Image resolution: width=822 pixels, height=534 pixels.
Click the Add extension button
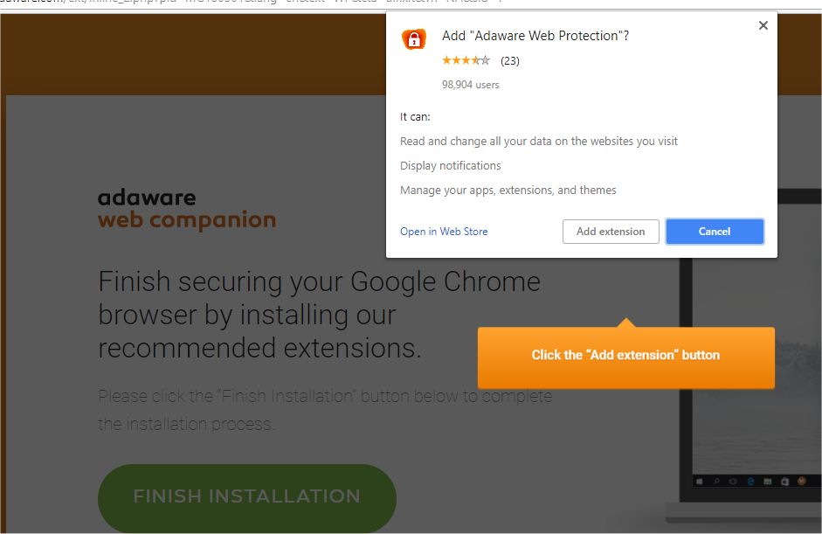[611, 232]
